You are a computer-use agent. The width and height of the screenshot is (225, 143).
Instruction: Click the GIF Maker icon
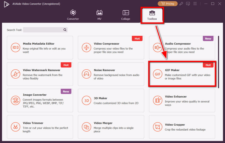157,74
